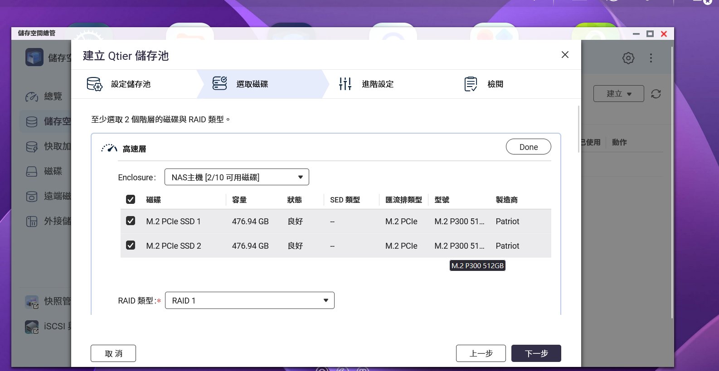Viewport: 719px width, 371px height.
Task: Select the 檢閱 wizard tab
Action: 495,84
